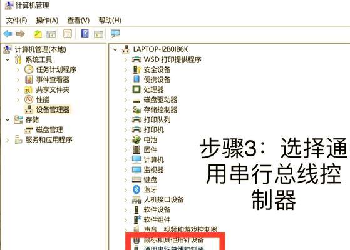Select the 电池 label
The width and height of the screenshot is (350, 250).
[x=150, y=139]
